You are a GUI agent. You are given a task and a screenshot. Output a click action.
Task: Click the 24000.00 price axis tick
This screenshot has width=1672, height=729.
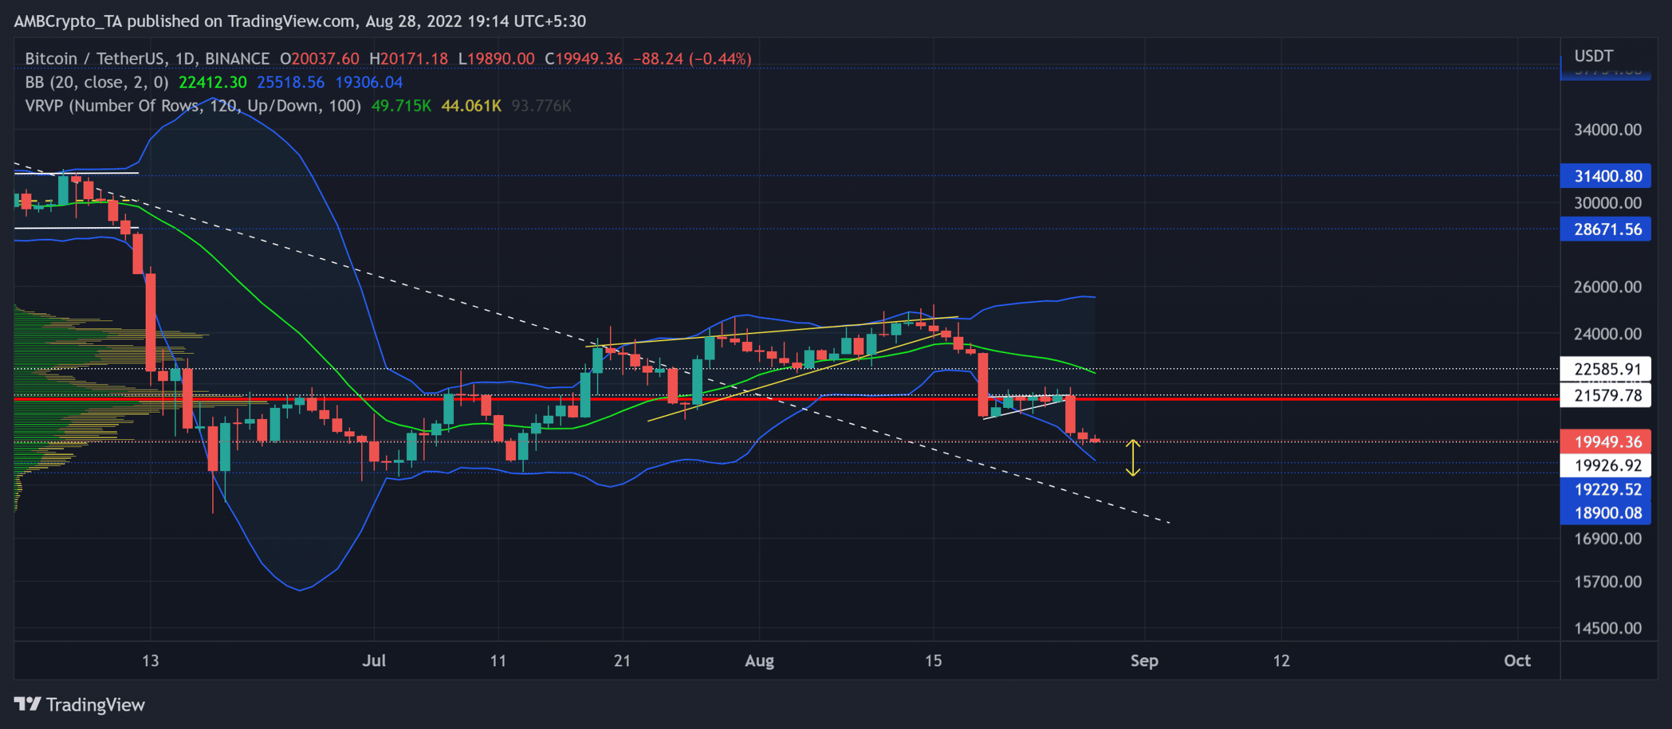[x=1607, y=333]
